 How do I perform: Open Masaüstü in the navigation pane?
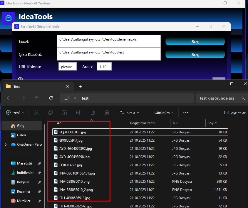(x=24, y=163)
